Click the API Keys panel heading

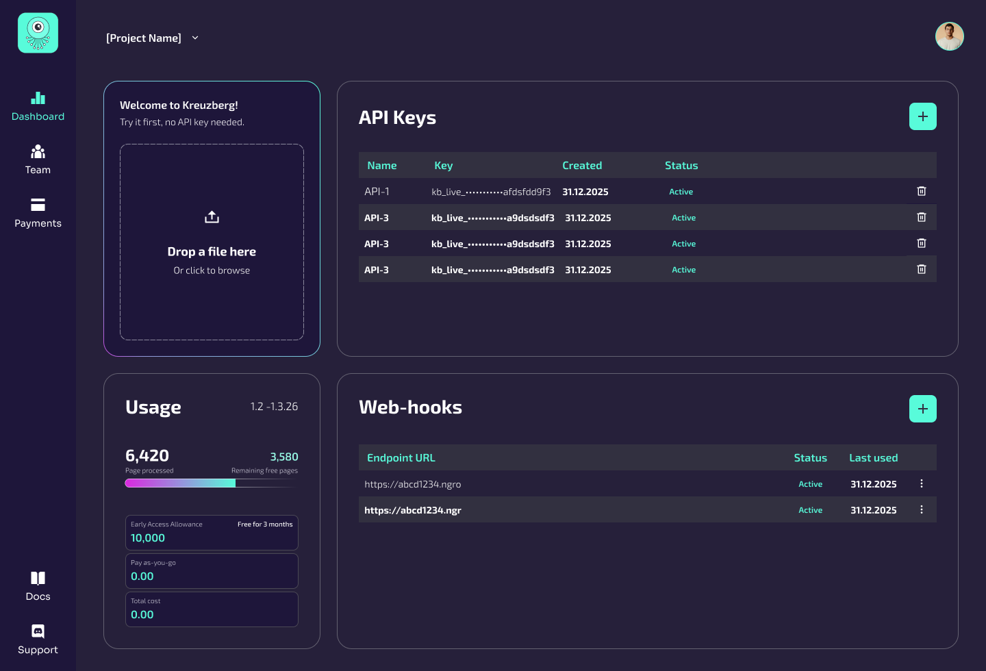tap(397, 118)
